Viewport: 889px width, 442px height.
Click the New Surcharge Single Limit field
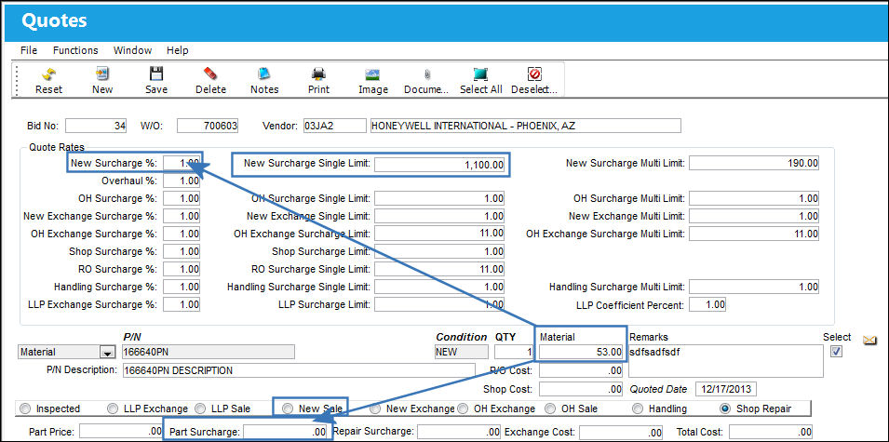coord(439,165)
